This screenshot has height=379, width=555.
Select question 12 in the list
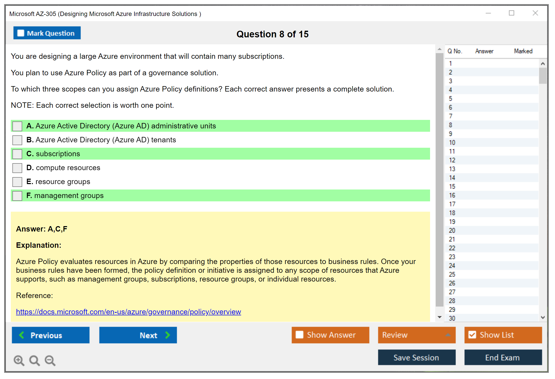coord(452,160)
